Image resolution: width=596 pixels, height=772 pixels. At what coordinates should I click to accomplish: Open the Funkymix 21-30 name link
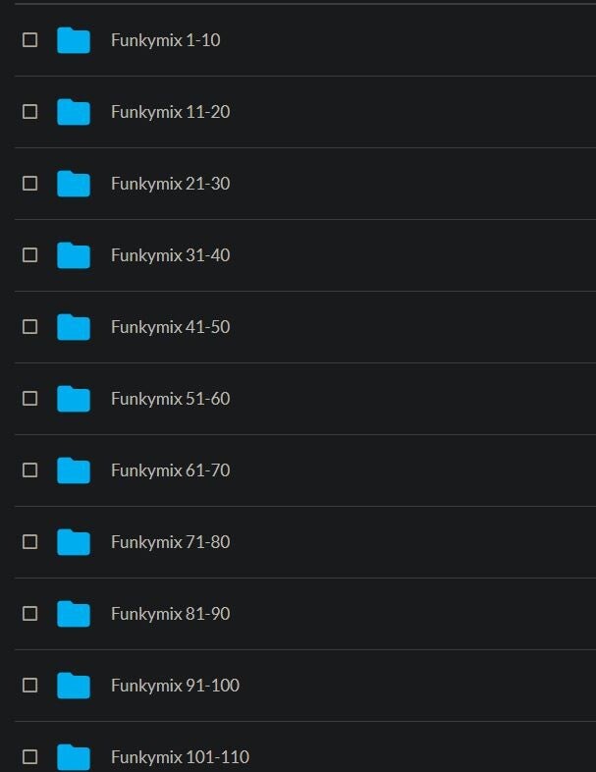coord(170,184)
